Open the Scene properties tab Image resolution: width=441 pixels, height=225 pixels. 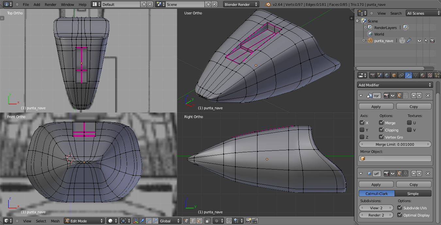click(380, 75)
